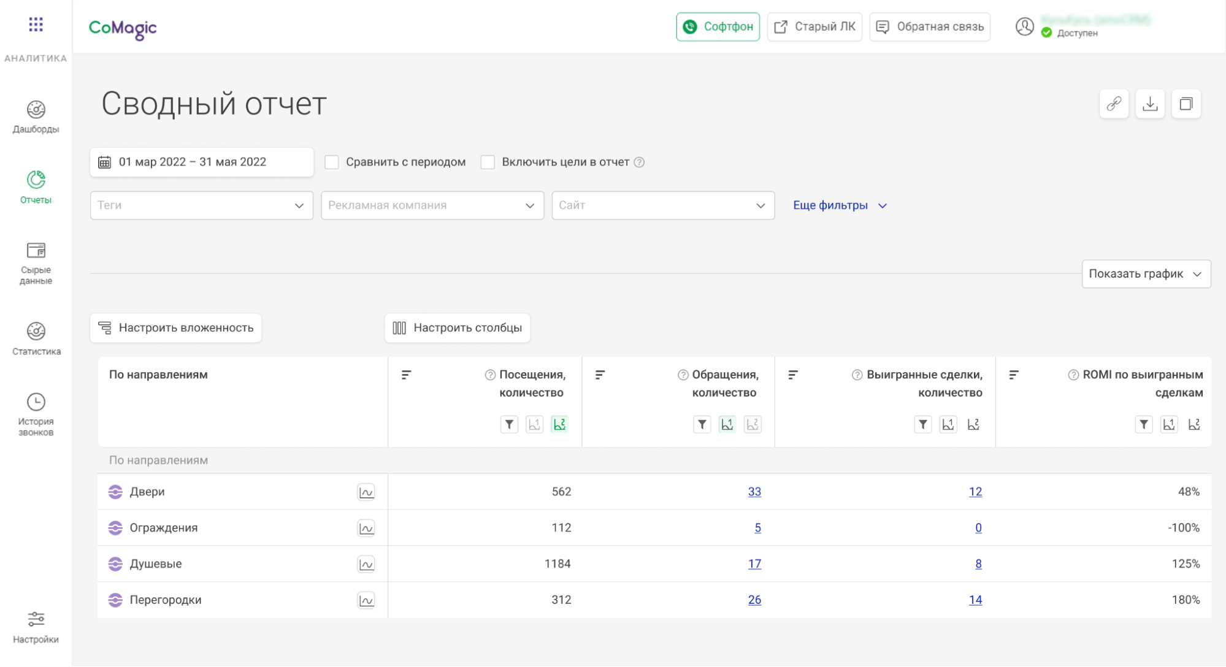Filter the Обращения column
Screen dimensions: 1226x667
click(x=702, y=424)
